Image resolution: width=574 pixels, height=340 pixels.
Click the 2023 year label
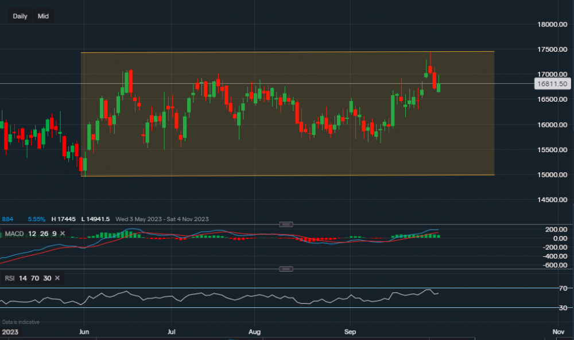(9, 332)
